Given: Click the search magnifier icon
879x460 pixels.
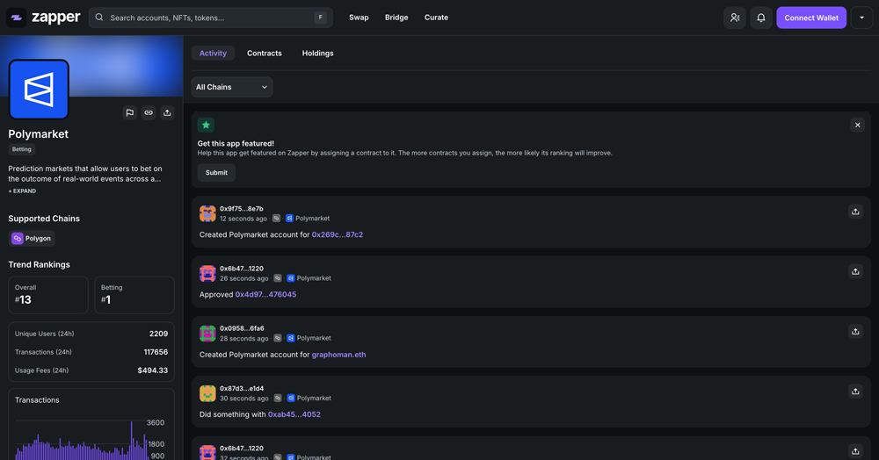Looking at the screenshot, I should 99,18.
